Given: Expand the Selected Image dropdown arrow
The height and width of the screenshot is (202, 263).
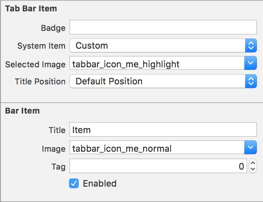Looking at the screenshot, I should tap(251, 64).
